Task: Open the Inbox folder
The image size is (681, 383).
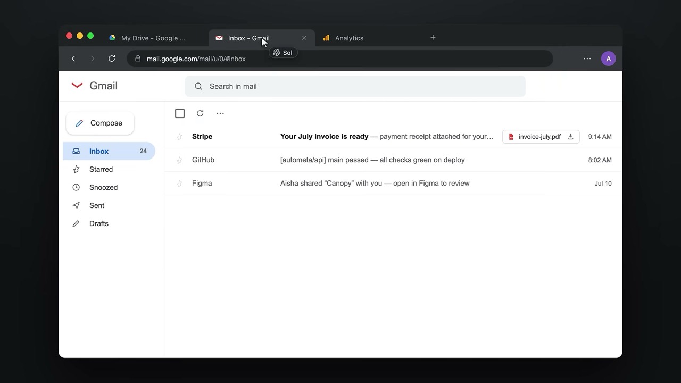Action: tap(109, 151)
